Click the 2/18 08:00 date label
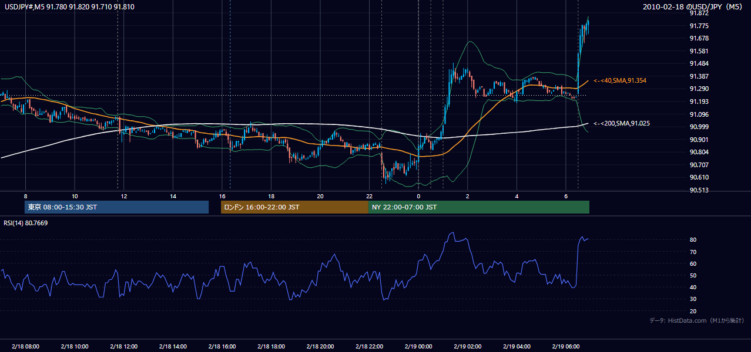The height and width of the screenshot is (352, 751). (x=25, y=347)
